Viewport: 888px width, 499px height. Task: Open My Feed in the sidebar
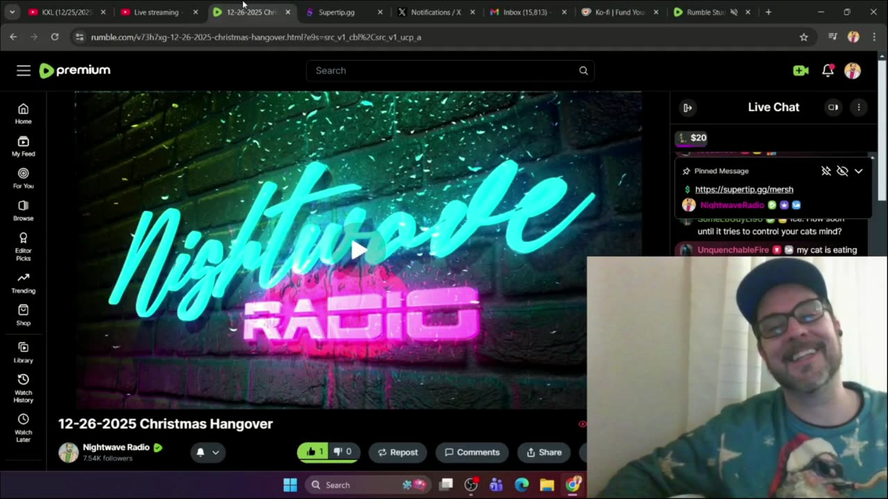23,146
